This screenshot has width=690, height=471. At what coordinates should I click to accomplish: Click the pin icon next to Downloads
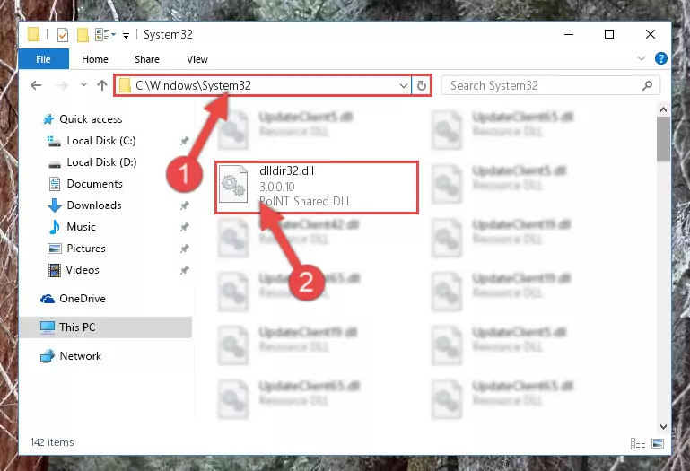(184, 205)
